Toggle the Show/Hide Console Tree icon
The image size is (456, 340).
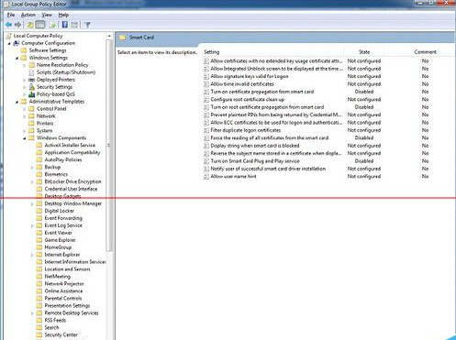coord(40,25)
